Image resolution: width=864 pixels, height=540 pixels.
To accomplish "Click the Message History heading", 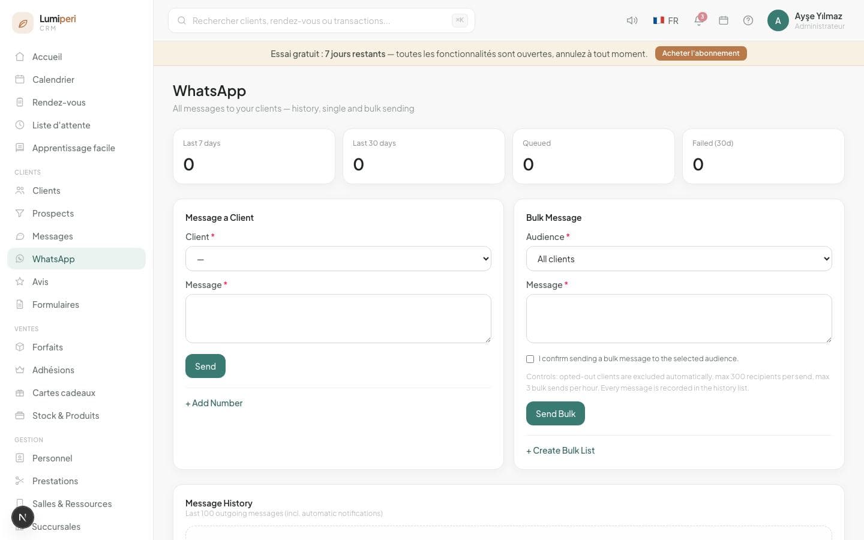I will (x=219, y=503).
